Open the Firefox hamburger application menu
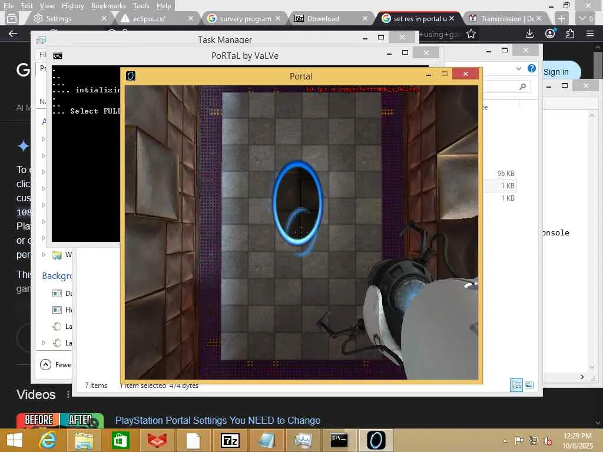This screenshot has width=603, height=452. (x=590, y=34)
